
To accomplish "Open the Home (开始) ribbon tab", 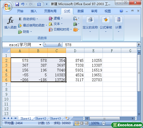I will [20, 11].
